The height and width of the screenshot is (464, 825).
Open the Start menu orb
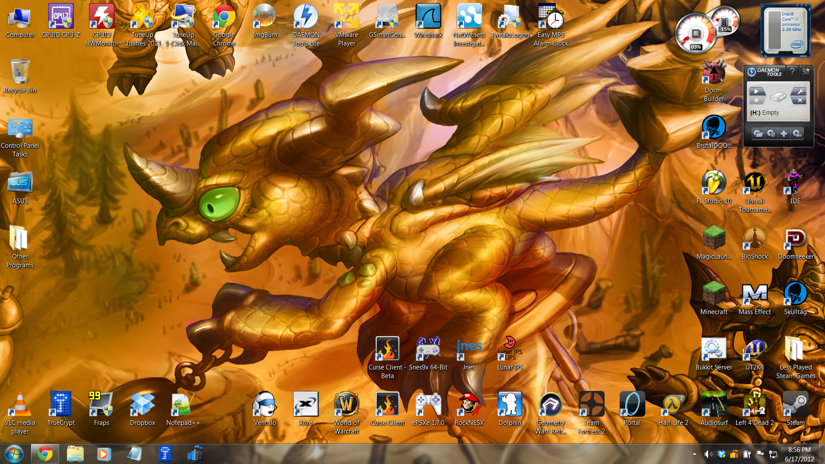coord(14,454)
